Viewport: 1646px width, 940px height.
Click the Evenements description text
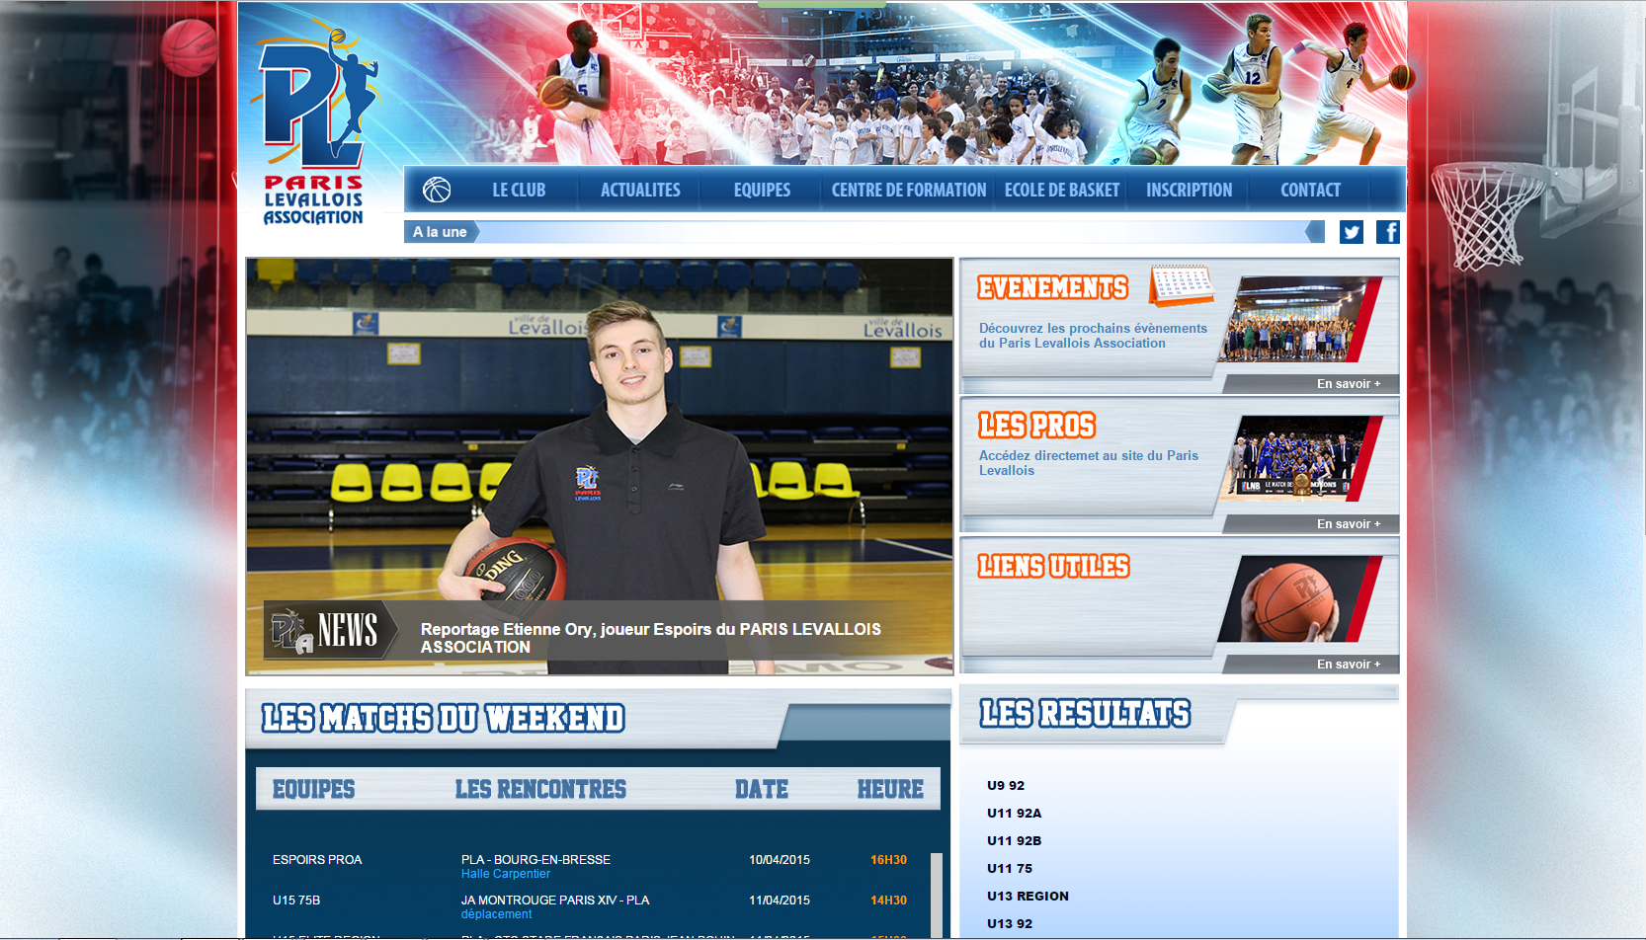pyautogui.click(x=1093, y=336)
